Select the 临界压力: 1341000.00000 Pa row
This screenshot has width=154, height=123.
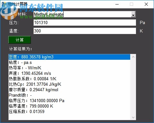tap(69, 101)
